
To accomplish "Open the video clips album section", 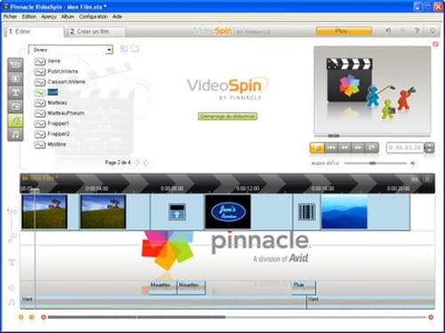I will tap(15, 65).
